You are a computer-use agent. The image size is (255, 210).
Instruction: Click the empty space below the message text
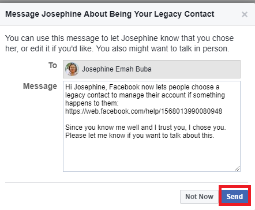pyautogui.click(x=152, y=155)
